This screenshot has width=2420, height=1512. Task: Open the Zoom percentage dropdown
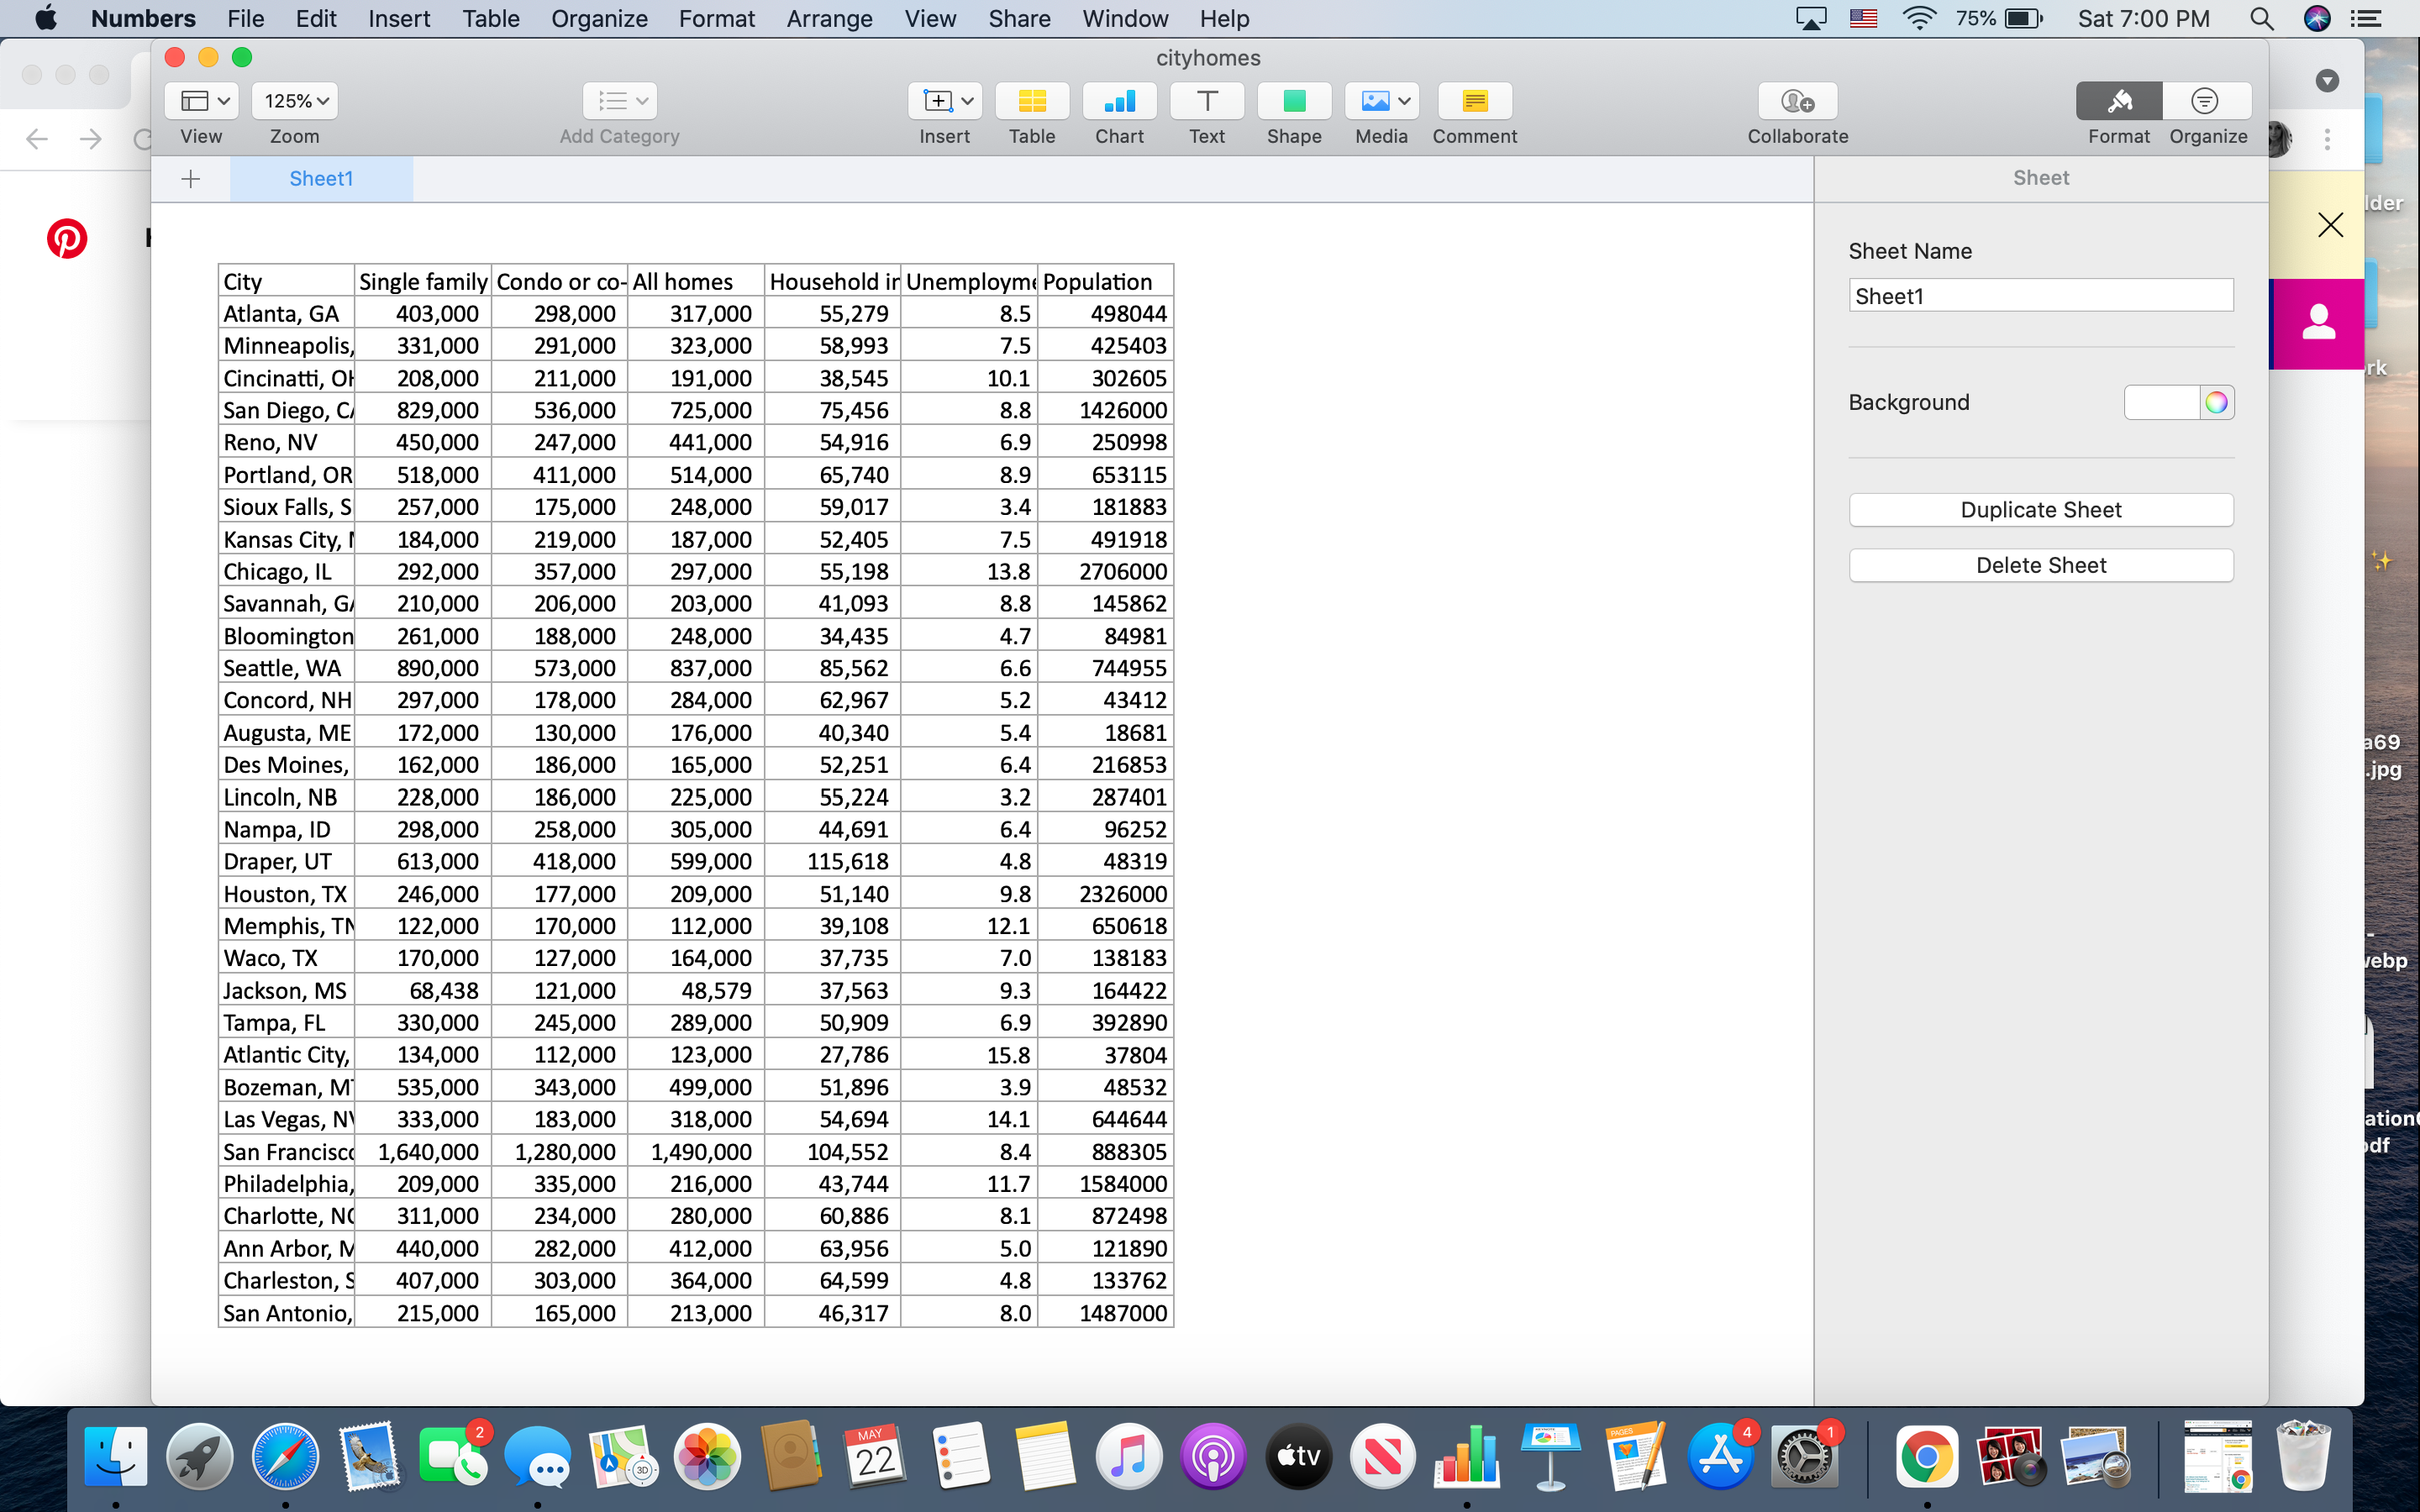click(293, 100)
